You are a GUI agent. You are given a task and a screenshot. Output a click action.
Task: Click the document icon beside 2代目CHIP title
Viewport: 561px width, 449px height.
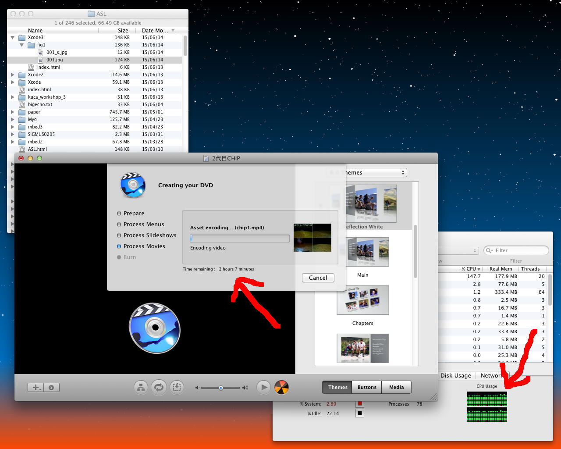(x=206, y=158)
